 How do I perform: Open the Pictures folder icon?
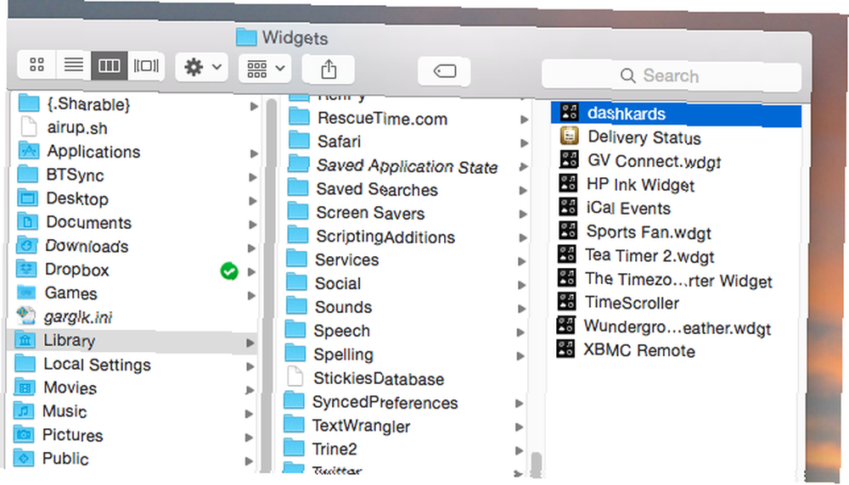coord(24,434)
